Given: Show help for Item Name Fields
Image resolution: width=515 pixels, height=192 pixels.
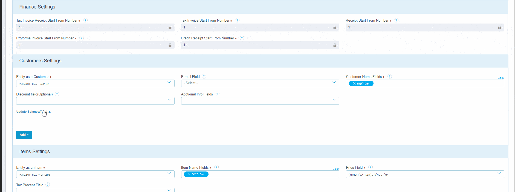Looking at the screenshot, I should coord(216,167).
